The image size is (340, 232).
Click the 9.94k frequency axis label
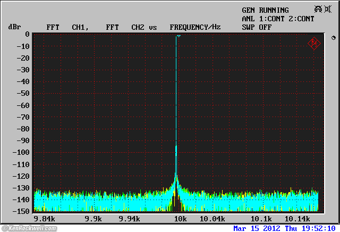click(x=129, y=219)
